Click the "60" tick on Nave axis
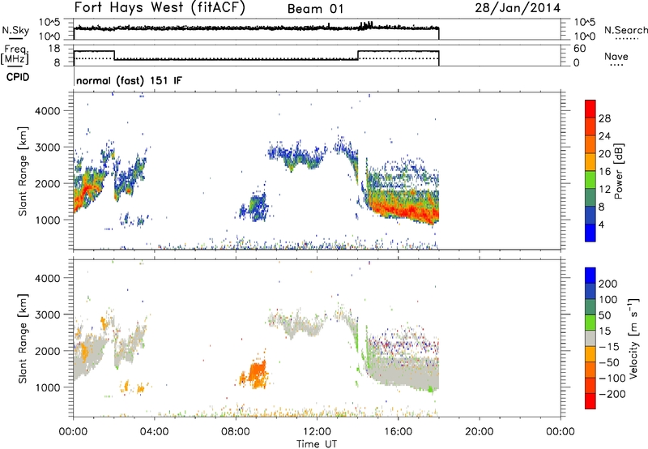The height and width of the screenshot is (449, 648). coord(580,49)
